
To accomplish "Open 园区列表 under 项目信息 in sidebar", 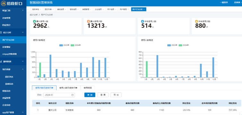I will [x=13, y=77].
